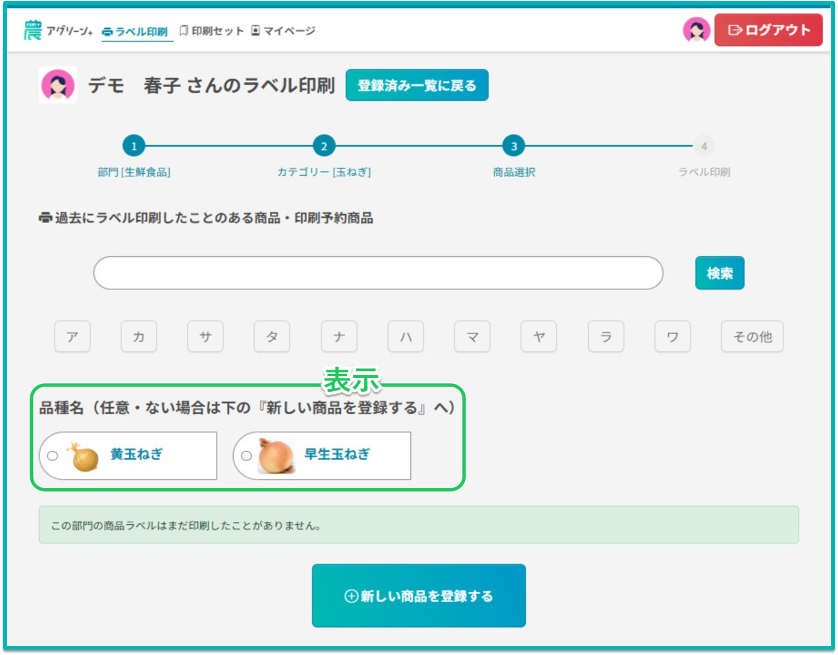
Task: Open the 印刷セット navigation tab
Action: click(x=212, y=31)
